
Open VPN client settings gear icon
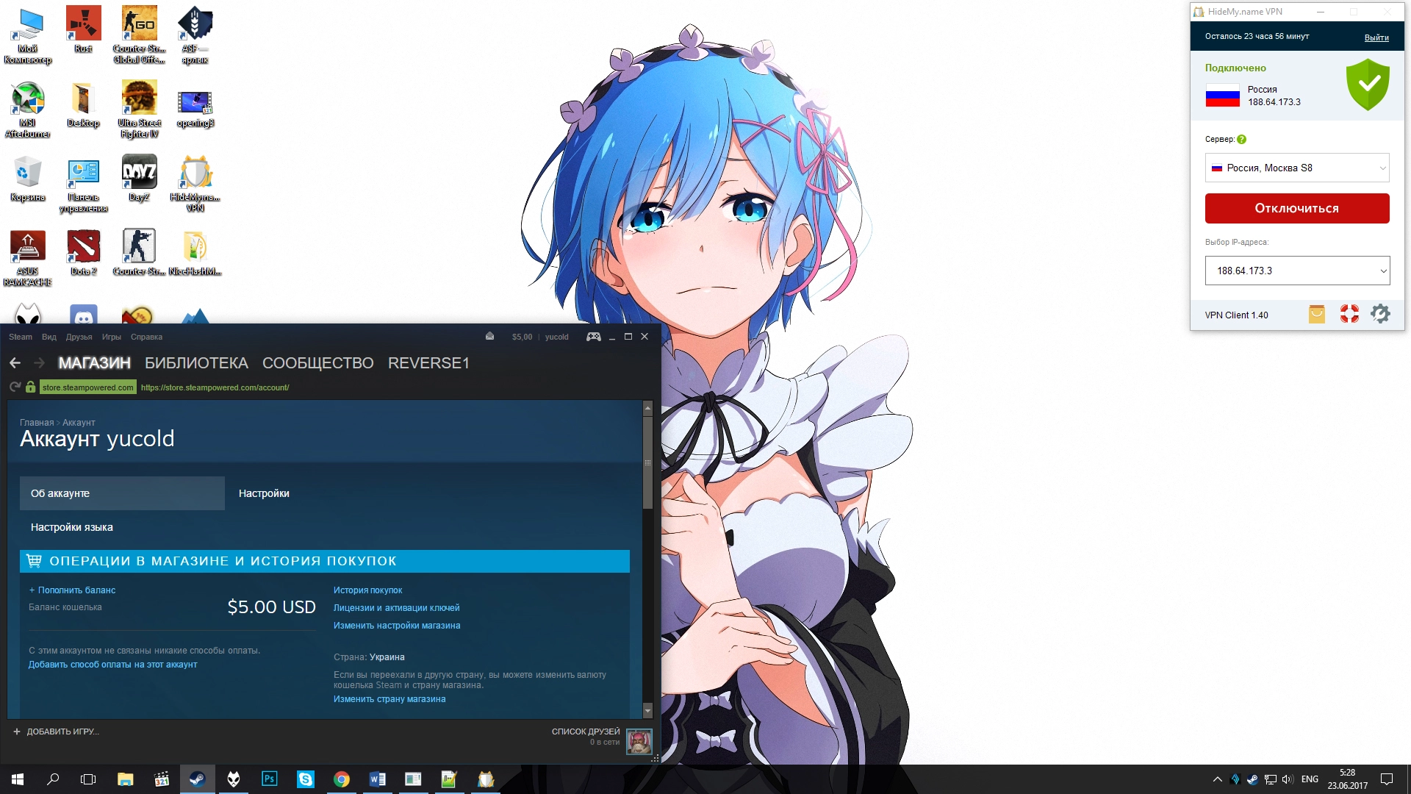(1380, 315)
